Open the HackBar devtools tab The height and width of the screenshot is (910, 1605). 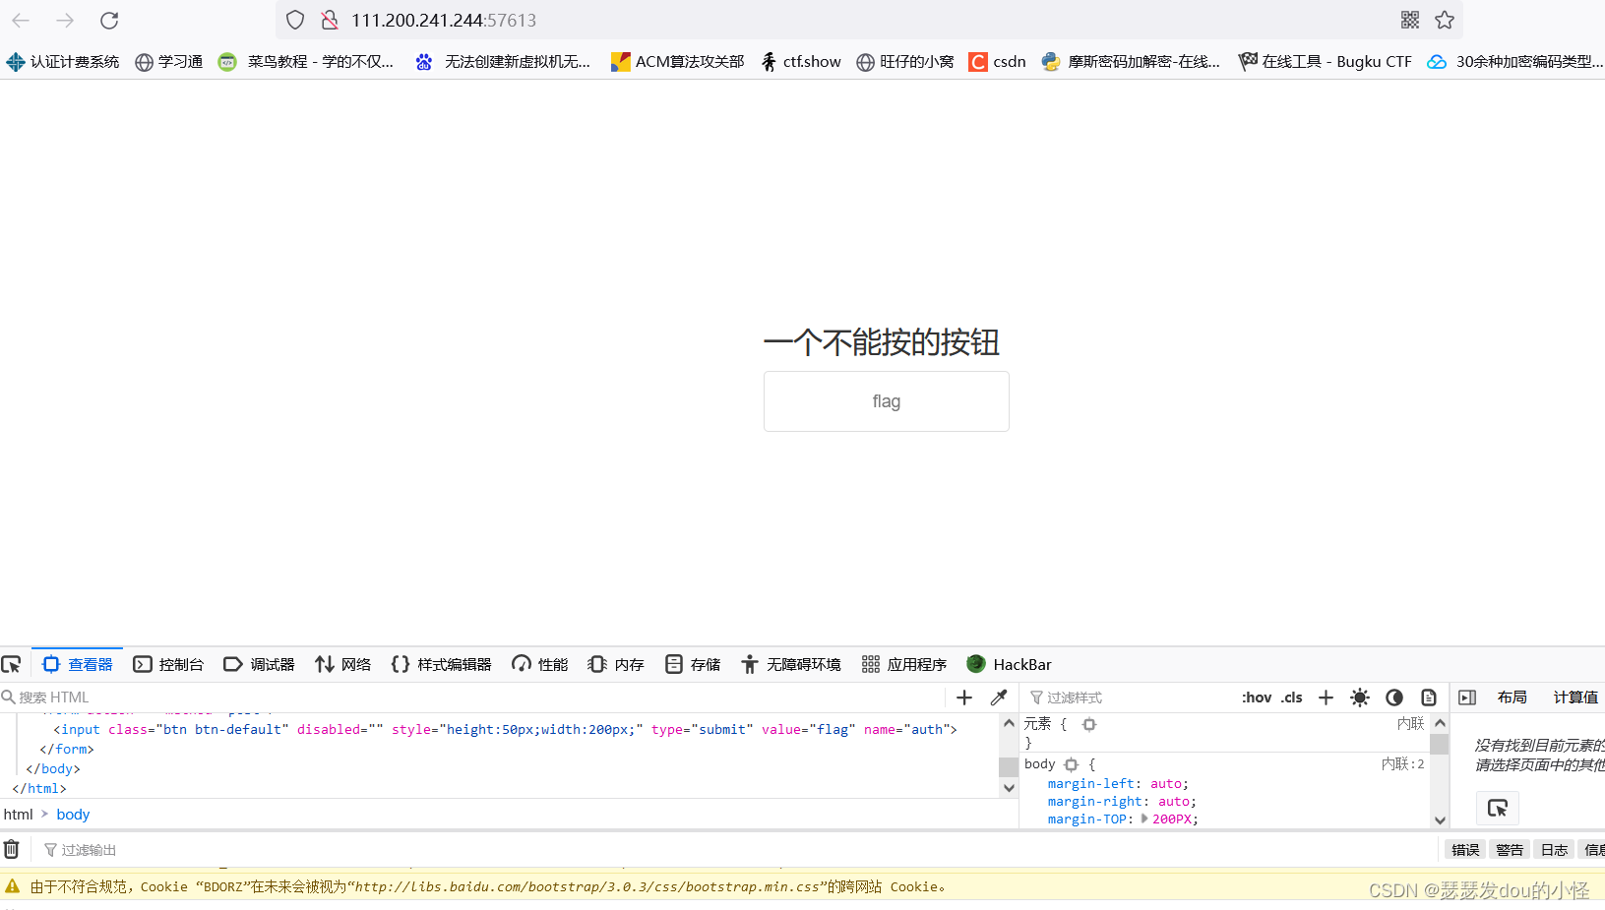click(1010, 664)
